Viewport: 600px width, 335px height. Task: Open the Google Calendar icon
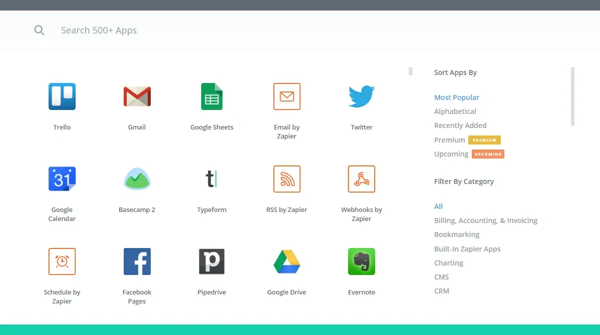tap(62, 179)
